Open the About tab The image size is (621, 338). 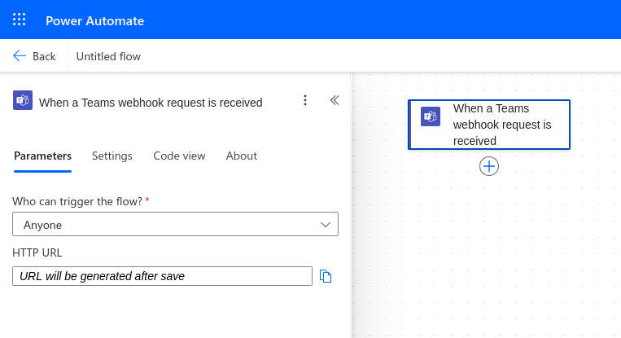[x=242, y=156]
